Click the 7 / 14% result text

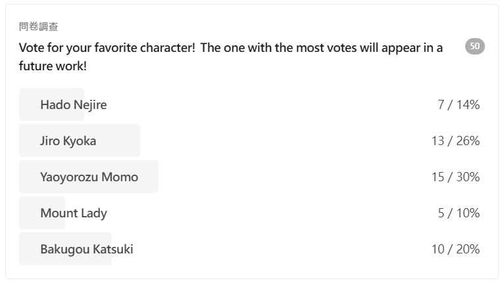(459, 105)
